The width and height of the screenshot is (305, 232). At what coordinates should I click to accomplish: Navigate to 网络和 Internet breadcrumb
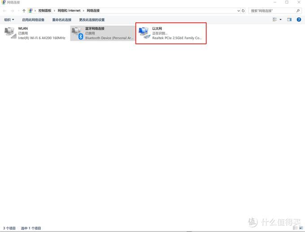pyautogui.click(x=69, y=10)
